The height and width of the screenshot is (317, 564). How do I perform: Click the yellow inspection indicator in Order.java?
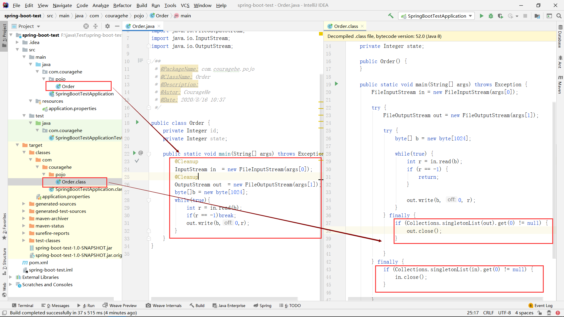[x=321, y=34]
